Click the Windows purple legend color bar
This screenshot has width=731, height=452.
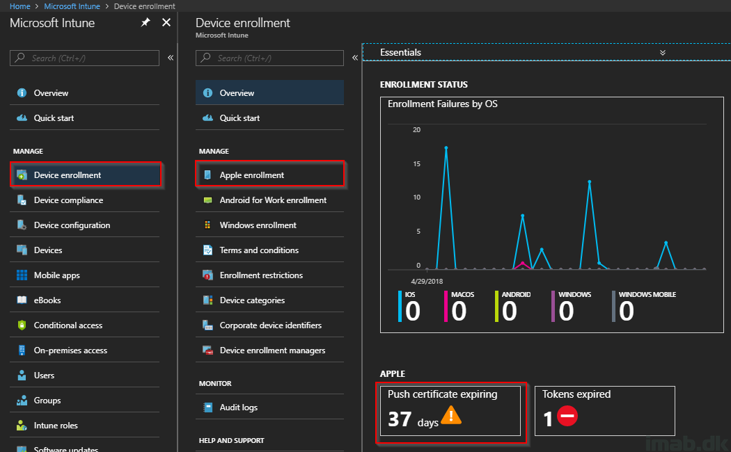point(553,306)
